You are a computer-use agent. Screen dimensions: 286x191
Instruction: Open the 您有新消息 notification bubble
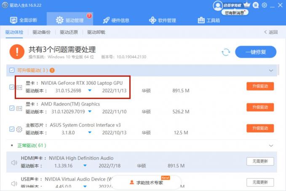click(x=235, y=12)
